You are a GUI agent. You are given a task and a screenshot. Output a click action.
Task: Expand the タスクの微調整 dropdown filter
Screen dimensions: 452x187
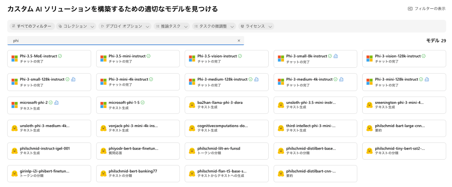pos(214,26)
